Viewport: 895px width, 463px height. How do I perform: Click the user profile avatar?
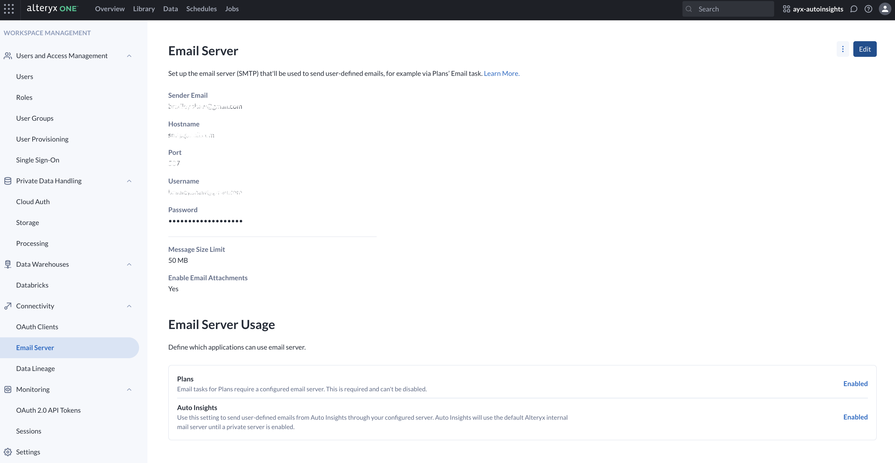point(884,9)
